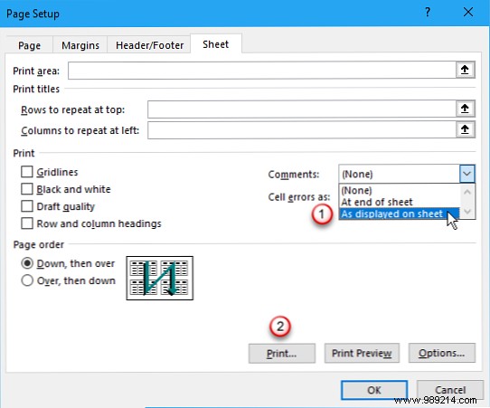This screenshot has width=490, height=408.
Task: Enable Row and column headings
Action: click(27, 223)
